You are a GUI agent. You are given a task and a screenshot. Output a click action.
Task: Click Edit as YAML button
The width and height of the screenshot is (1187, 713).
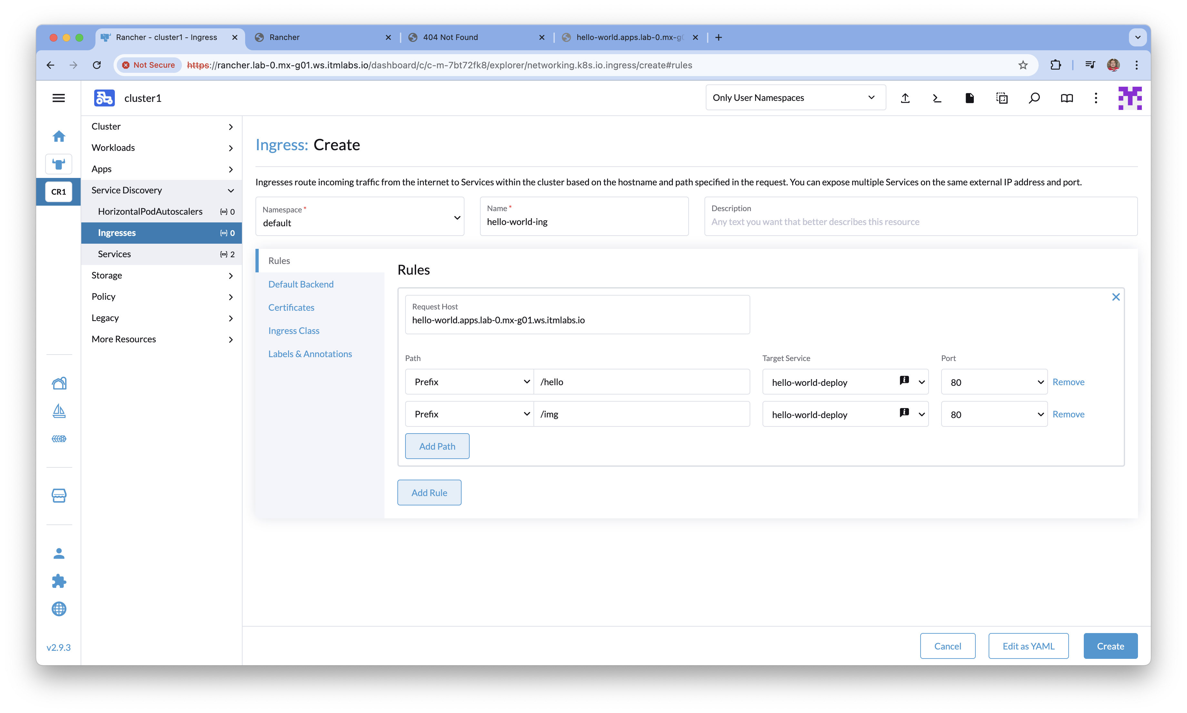(1028, 646)
